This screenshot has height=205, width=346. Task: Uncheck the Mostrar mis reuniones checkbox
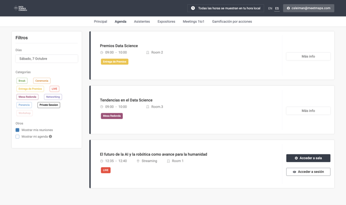(18, 130)
